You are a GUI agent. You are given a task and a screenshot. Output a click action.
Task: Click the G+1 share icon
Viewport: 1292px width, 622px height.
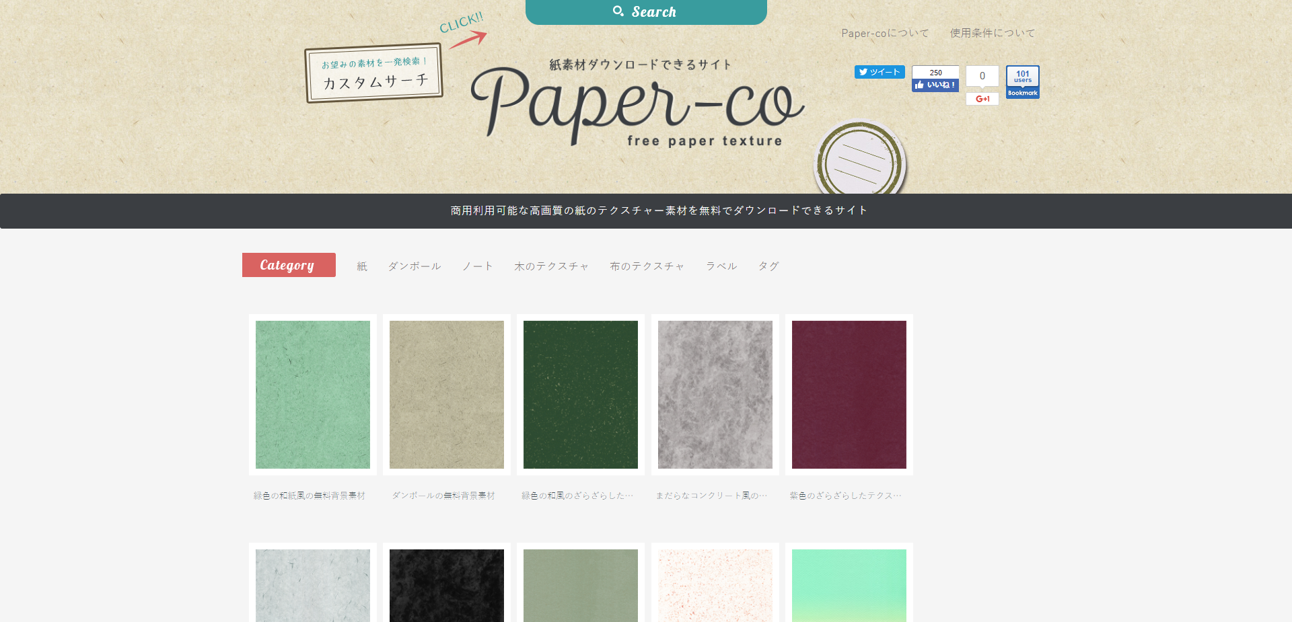point(982,99)
